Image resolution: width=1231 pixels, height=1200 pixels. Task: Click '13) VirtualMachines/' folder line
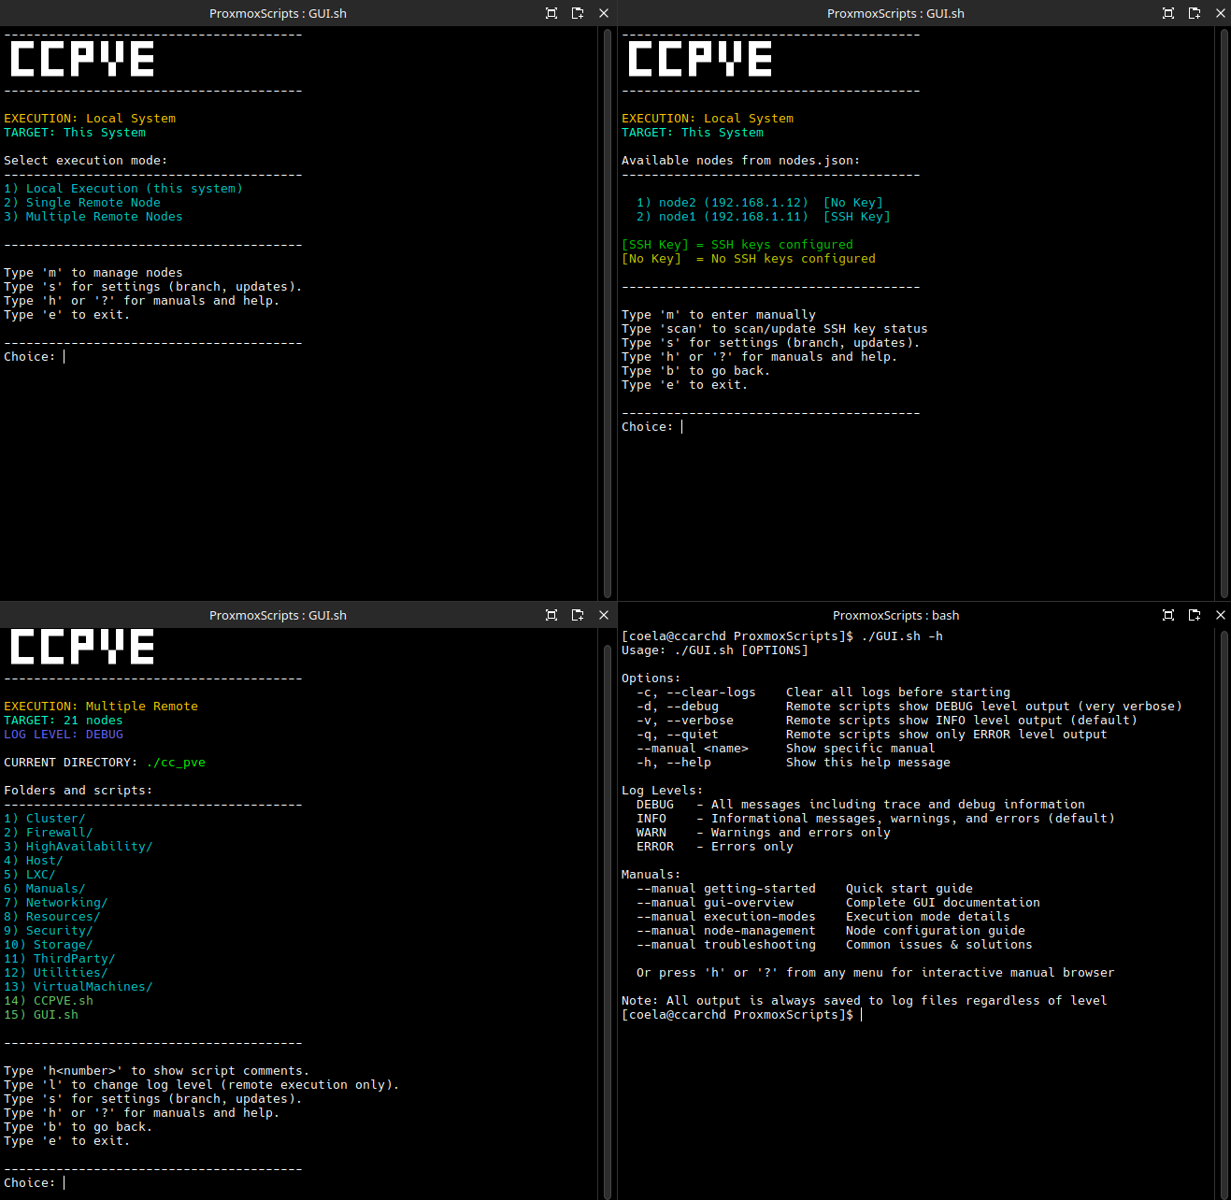(79, 987)
